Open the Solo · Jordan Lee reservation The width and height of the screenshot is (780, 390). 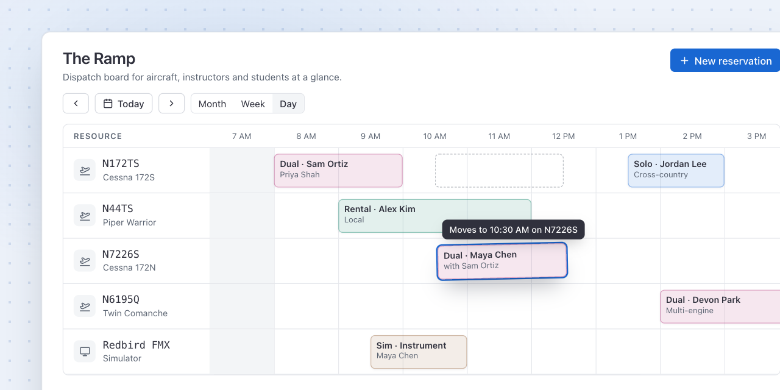(676, 171)
